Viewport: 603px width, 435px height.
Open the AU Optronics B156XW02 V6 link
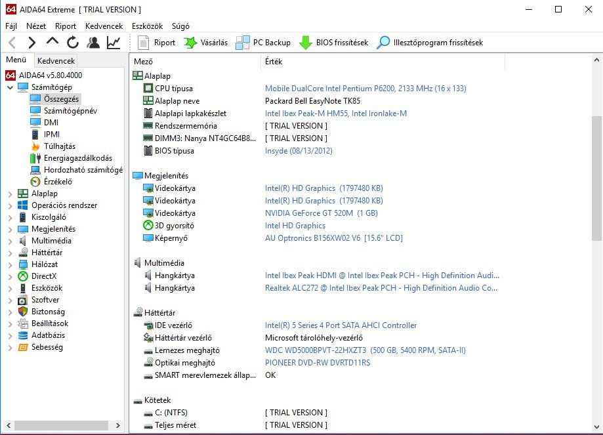pos(334,238)
